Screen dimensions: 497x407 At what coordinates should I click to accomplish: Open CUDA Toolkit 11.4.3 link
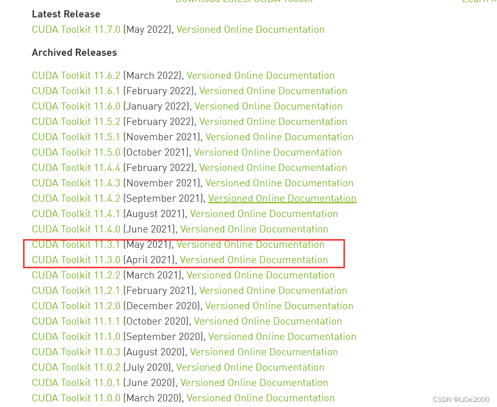point(76,183)
